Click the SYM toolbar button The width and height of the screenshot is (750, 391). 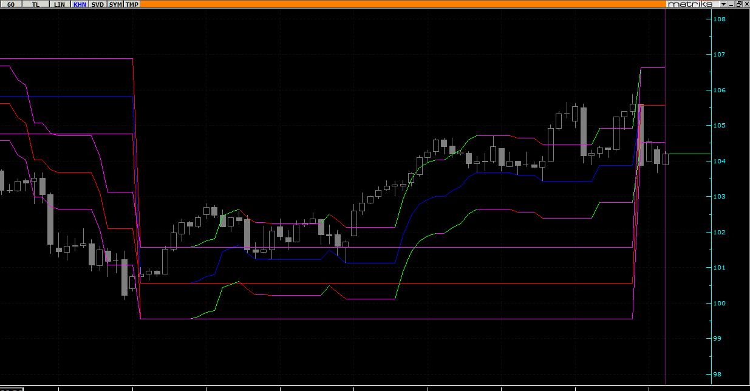click(x=115, y=4)
